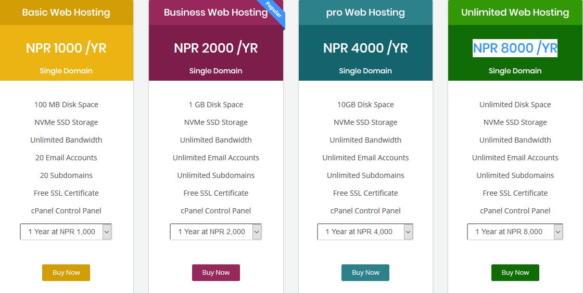The width and height of the screenshot is (583, 293).
Task: Click the highlighted NPR 8000 /YR price
Action: (515, 48)
